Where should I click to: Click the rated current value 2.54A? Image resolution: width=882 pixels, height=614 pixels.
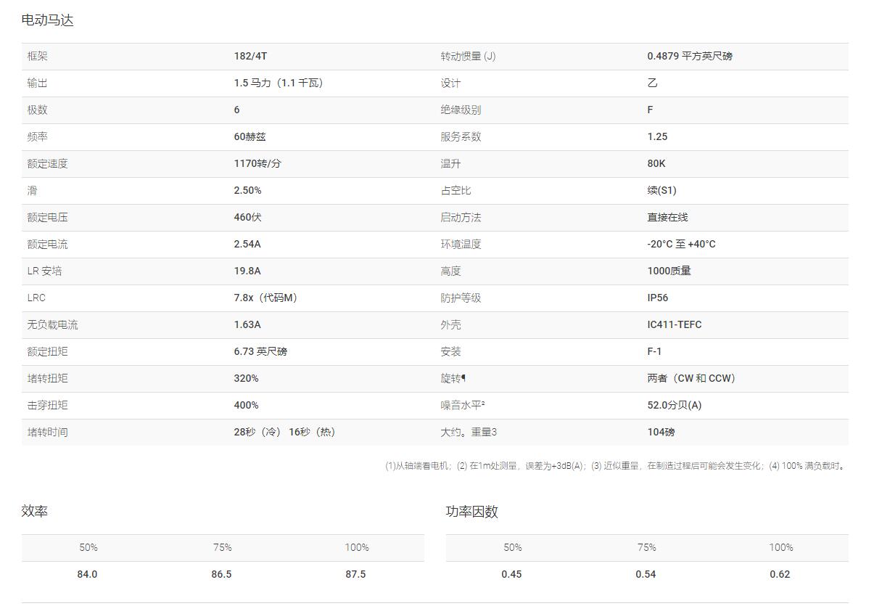(x=247, y=244)
